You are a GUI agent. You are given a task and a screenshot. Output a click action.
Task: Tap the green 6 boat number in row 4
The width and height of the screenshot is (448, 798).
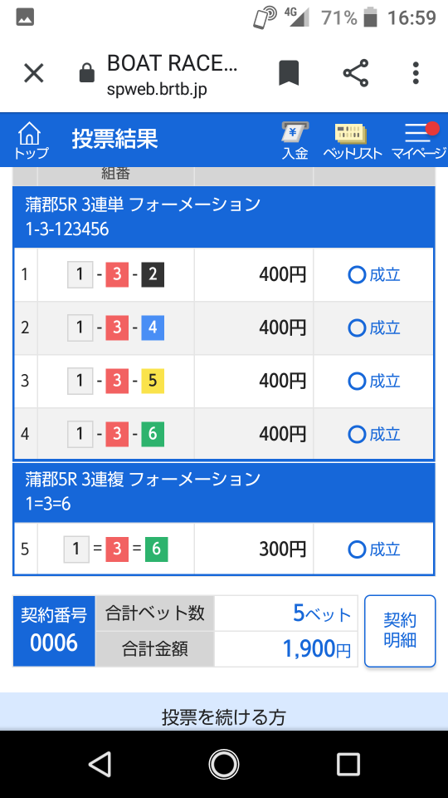tap(153, 434)
